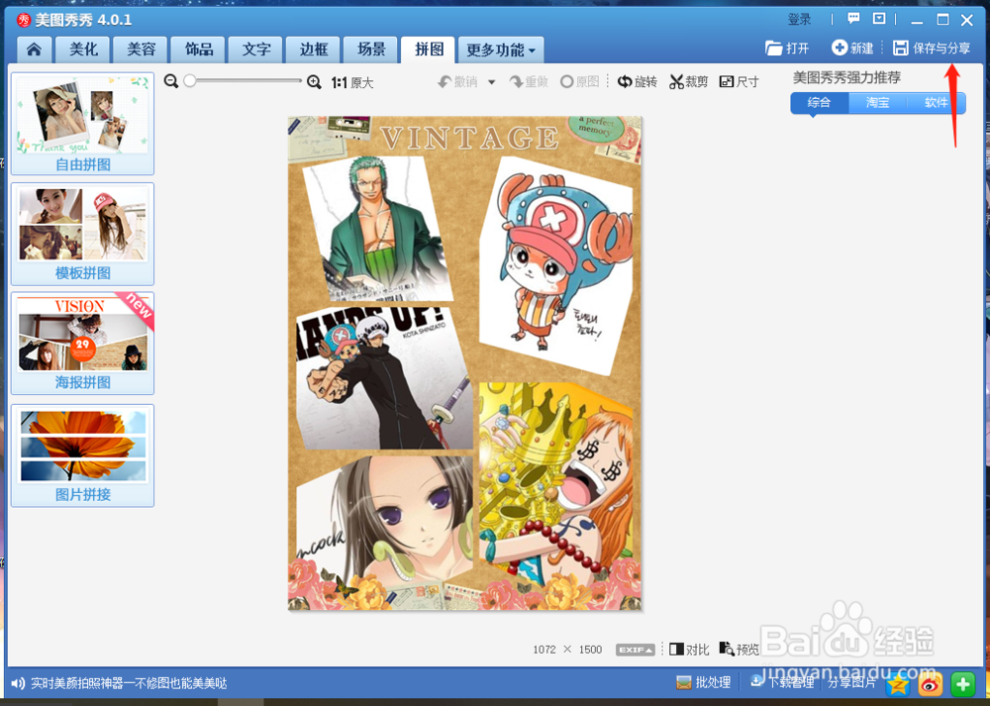Switch to the 淘宝 recommendation tab

click(x=878, y=102)
